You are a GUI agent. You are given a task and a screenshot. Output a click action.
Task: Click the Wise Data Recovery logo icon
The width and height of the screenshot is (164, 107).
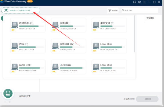tap(2, 1)
